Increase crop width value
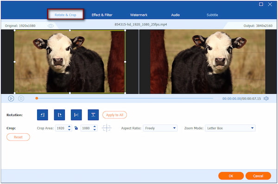The image size is (278, 184). 69,127
